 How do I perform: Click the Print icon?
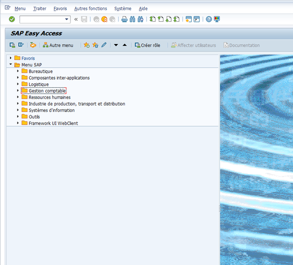124,19
